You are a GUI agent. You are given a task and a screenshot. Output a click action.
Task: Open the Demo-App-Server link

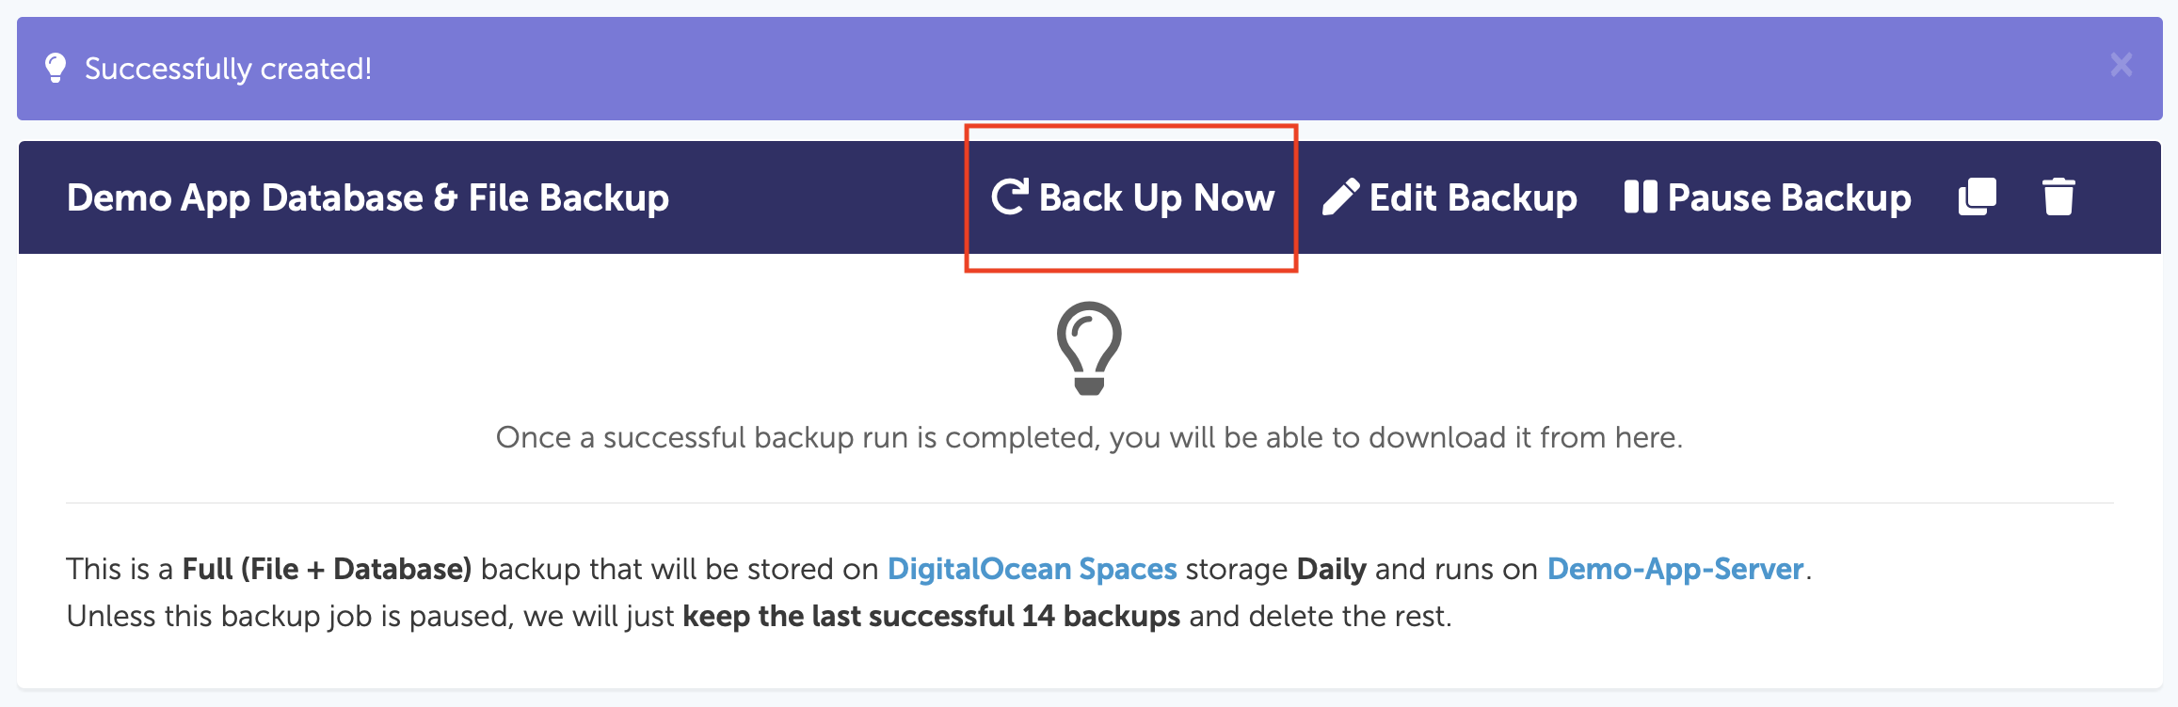(1675, 569)
